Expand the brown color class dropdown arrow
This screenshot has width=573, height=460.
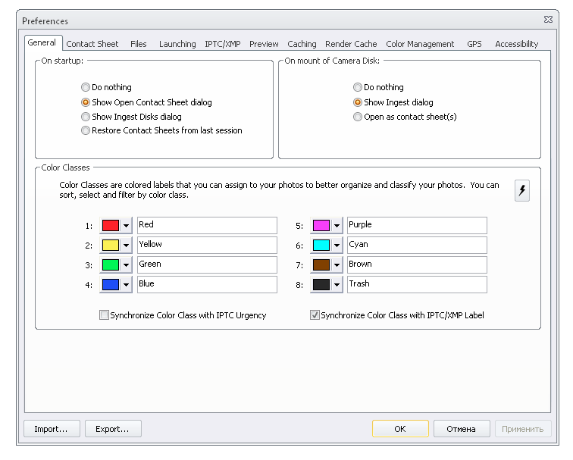click(337, 264)
